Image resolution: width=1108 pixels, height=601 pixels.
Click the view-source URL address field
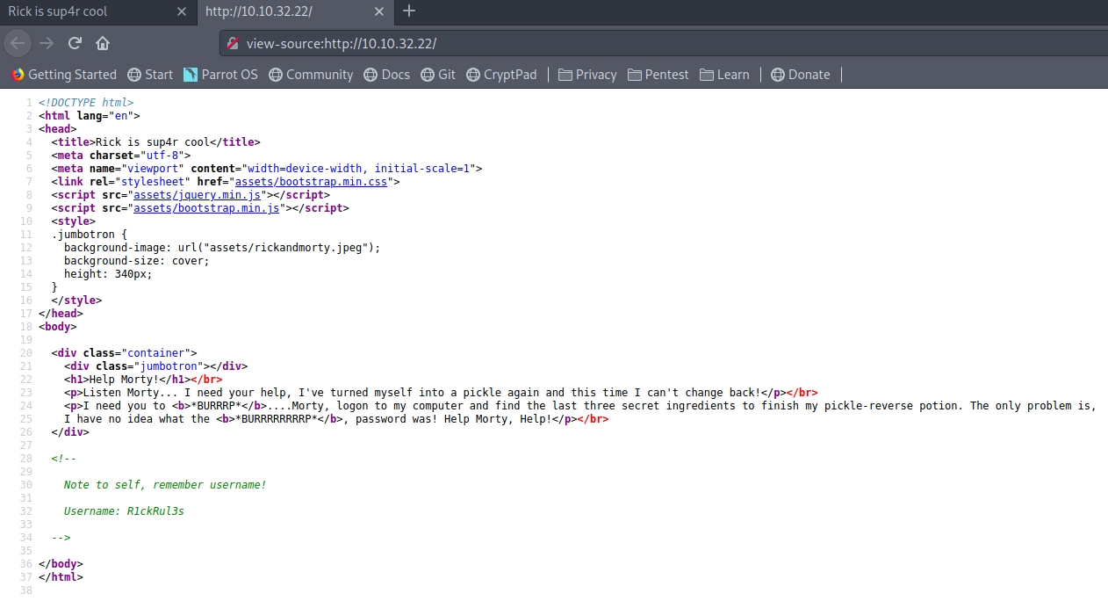tap(615, 43)
